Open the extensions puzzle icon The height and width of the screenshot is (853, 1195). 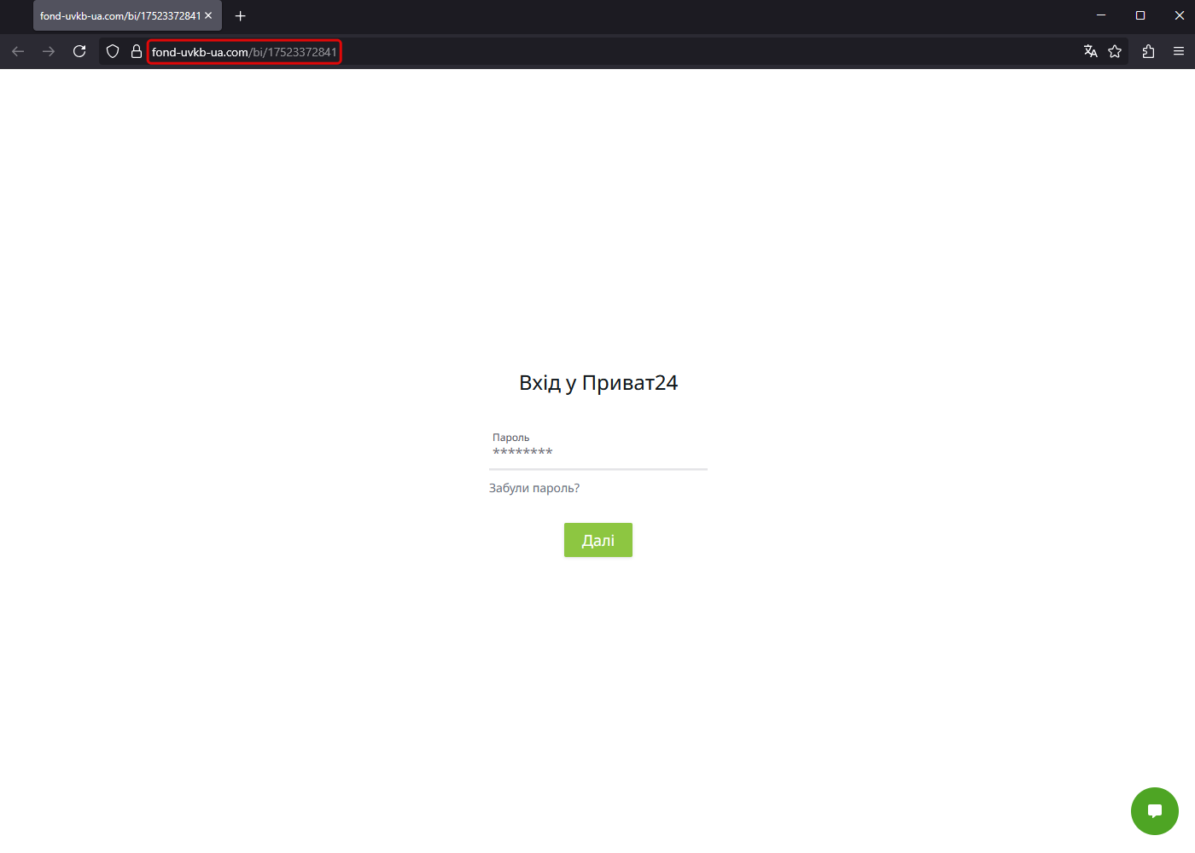[1148, 52]
